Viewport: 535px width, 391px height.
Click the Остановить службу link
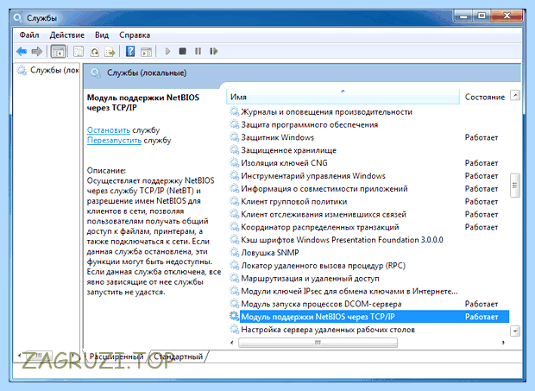point(109,130)
